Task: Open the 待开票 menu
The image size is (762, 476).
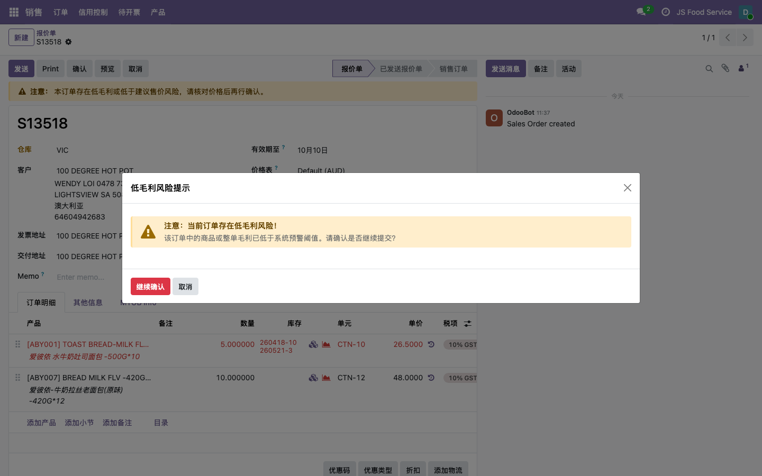Action: pos(129,12)
